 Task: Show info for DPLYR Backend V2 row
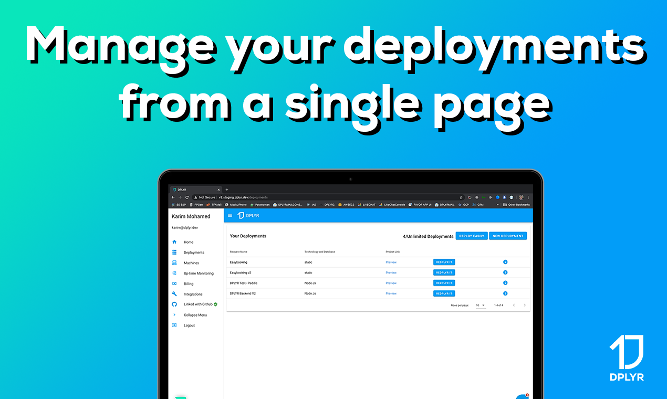click(505, 293)
